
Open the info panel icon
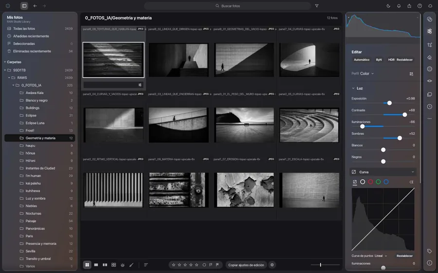tap(430, 263)
